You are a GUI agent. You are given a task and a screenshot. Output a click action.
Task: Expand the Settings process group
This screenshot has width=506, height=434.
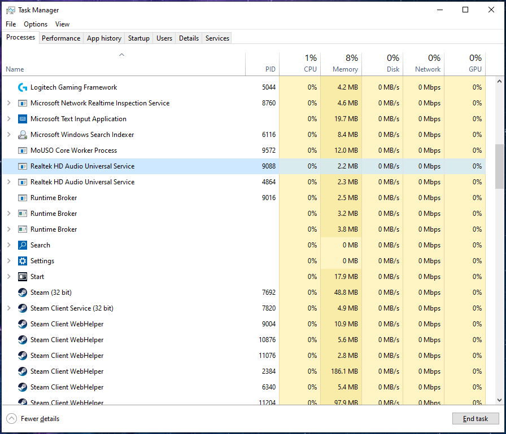tap(9, 261)
